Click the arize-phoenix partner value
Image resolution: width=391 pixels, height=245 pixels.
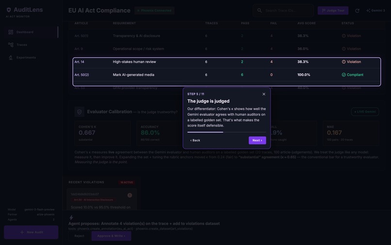click(46, 214)
